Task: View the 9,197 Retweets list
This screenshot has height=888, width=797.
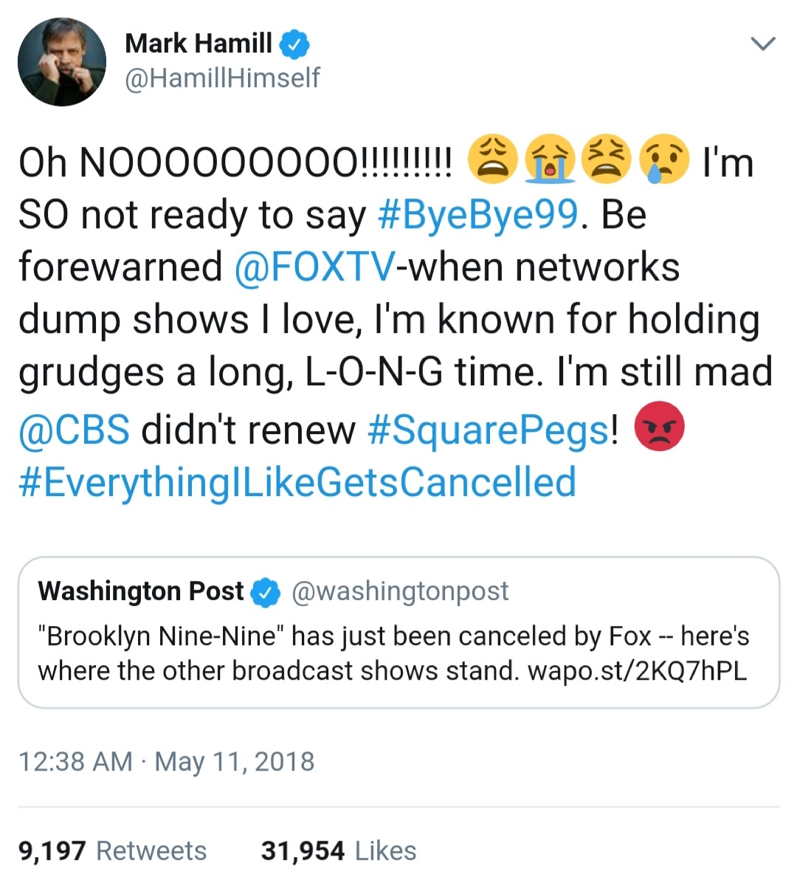Action: [x=113, y=851]
